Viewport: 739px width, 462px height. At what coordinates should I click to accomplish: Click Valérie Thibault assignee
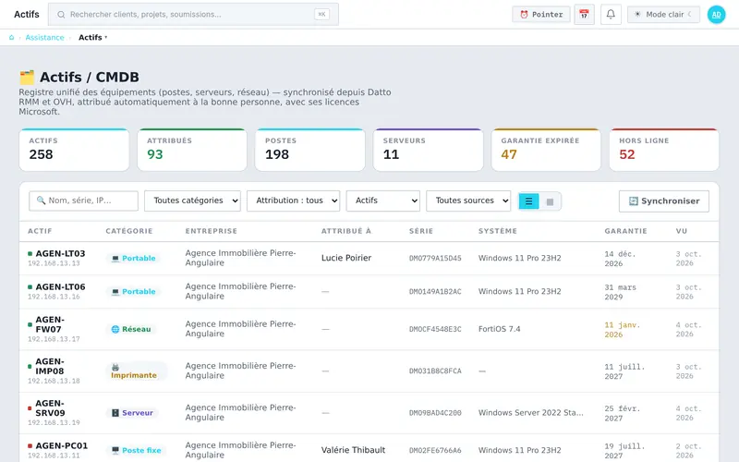pos(353,450)
